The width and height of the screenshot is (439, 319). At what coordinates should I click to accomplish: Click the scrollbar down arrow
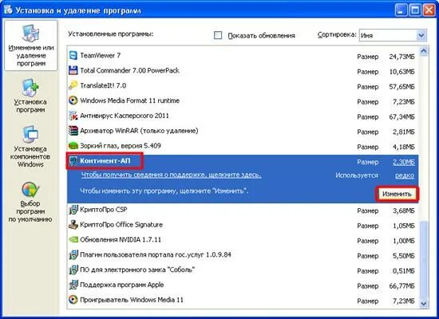(x=424, y=303)
